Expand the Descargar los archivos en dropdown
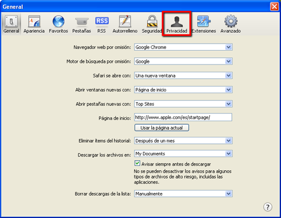The width and height of the screenshot is (281, 218). click(183, 153)
